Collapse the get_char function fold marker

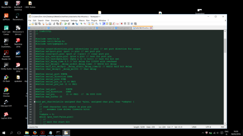point(35,102)
